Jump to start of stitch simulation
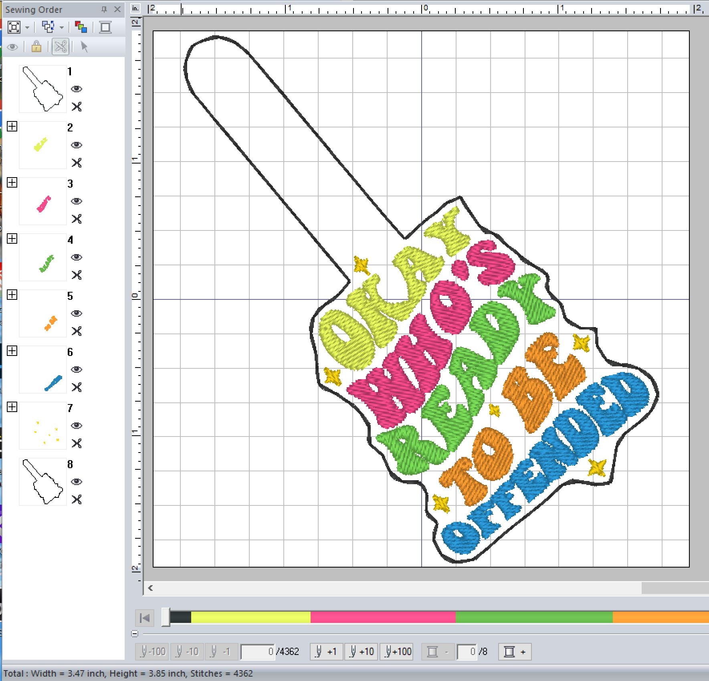 pos(145,618)
